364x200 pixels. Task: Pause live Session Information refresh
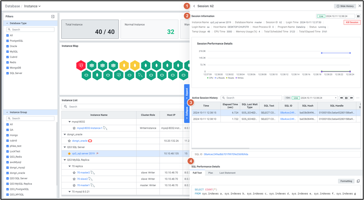click(358, 16)
